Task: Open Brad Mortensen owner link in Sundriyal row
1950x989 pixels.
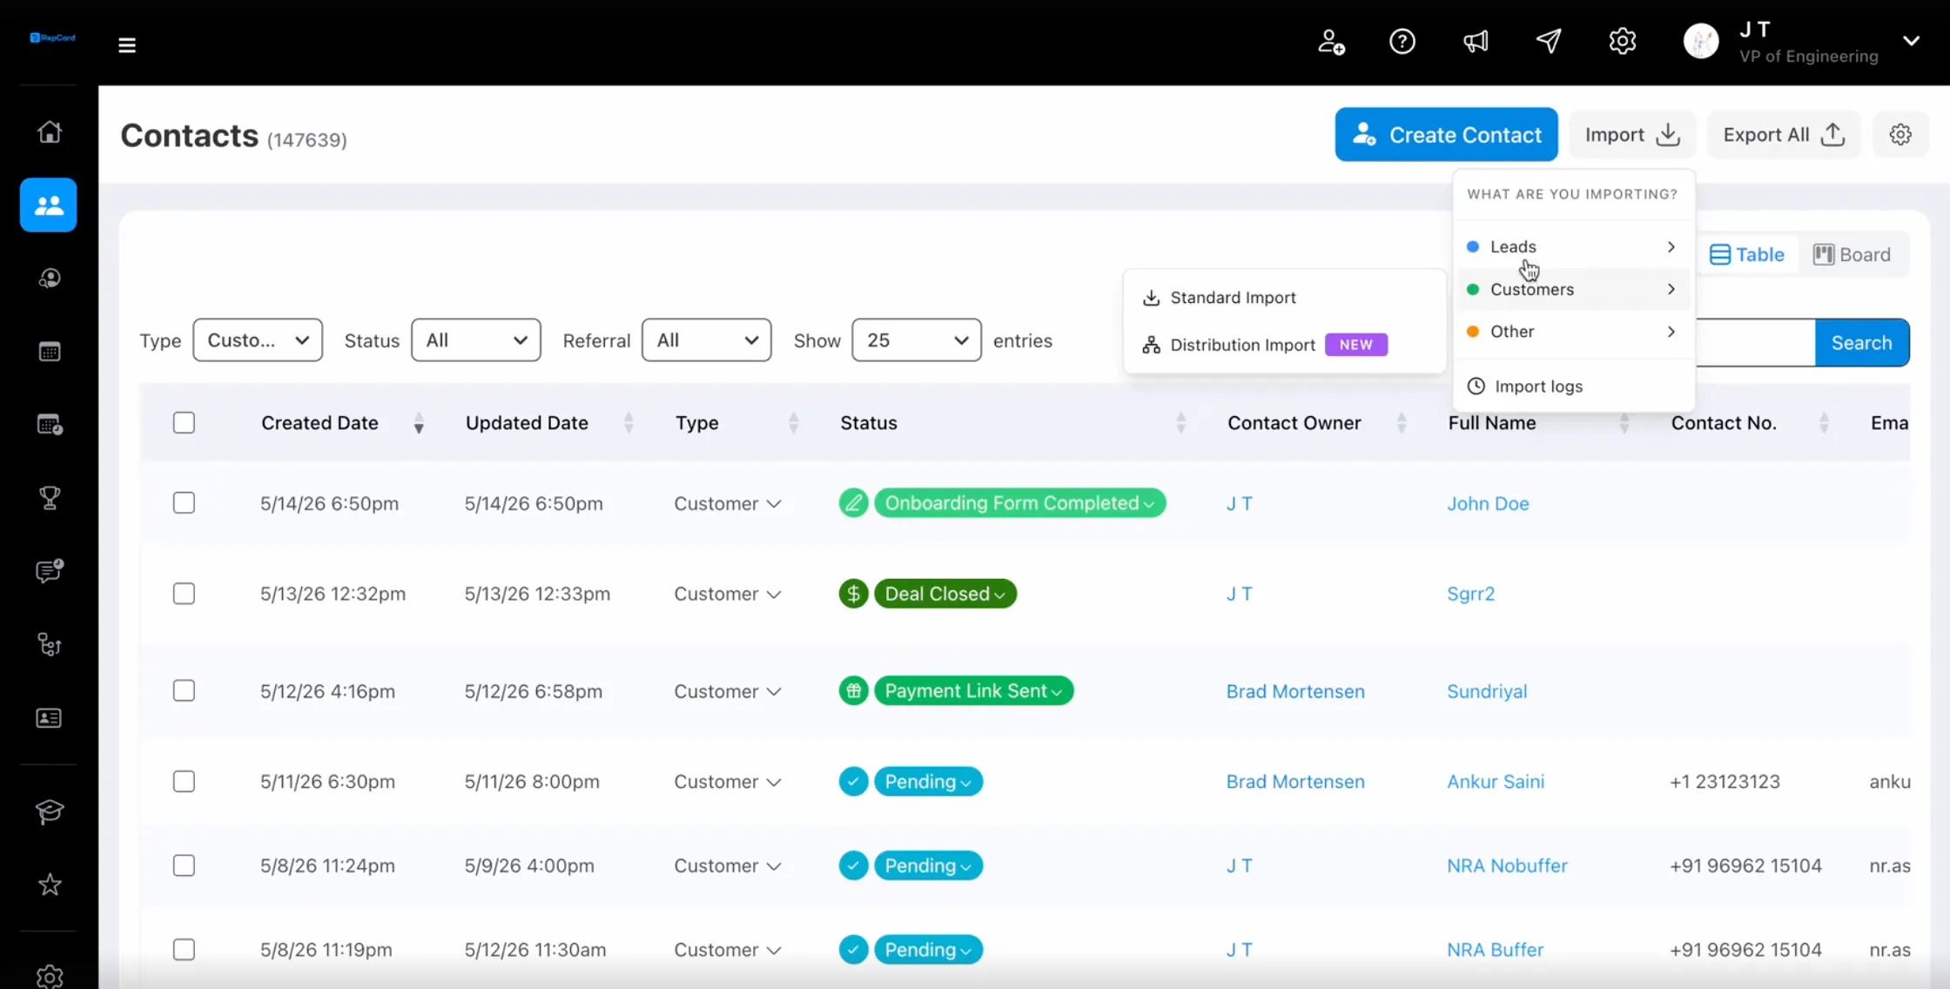Action: click(1295, 691)
